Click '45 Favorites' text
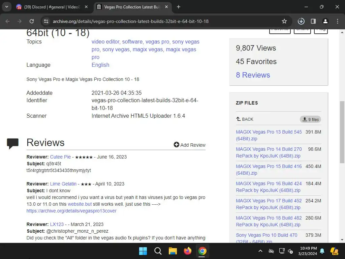Viewport: 345px width, 259px height. click(x=256, y=61)
